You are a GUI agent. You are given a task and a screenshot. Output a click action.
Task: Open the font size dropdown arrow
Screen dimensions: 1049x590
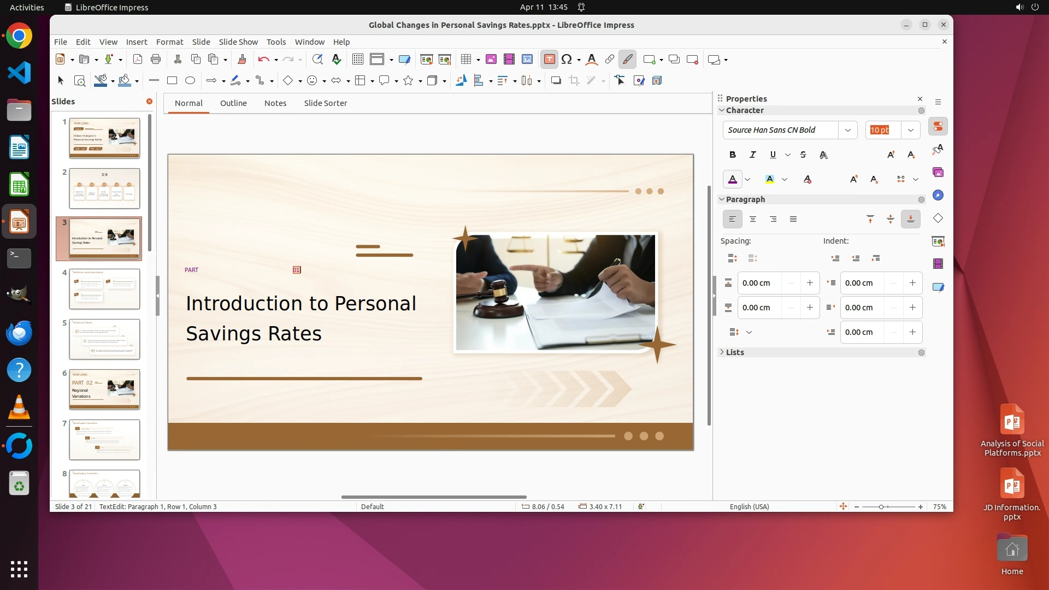click(x=910, y=130)
